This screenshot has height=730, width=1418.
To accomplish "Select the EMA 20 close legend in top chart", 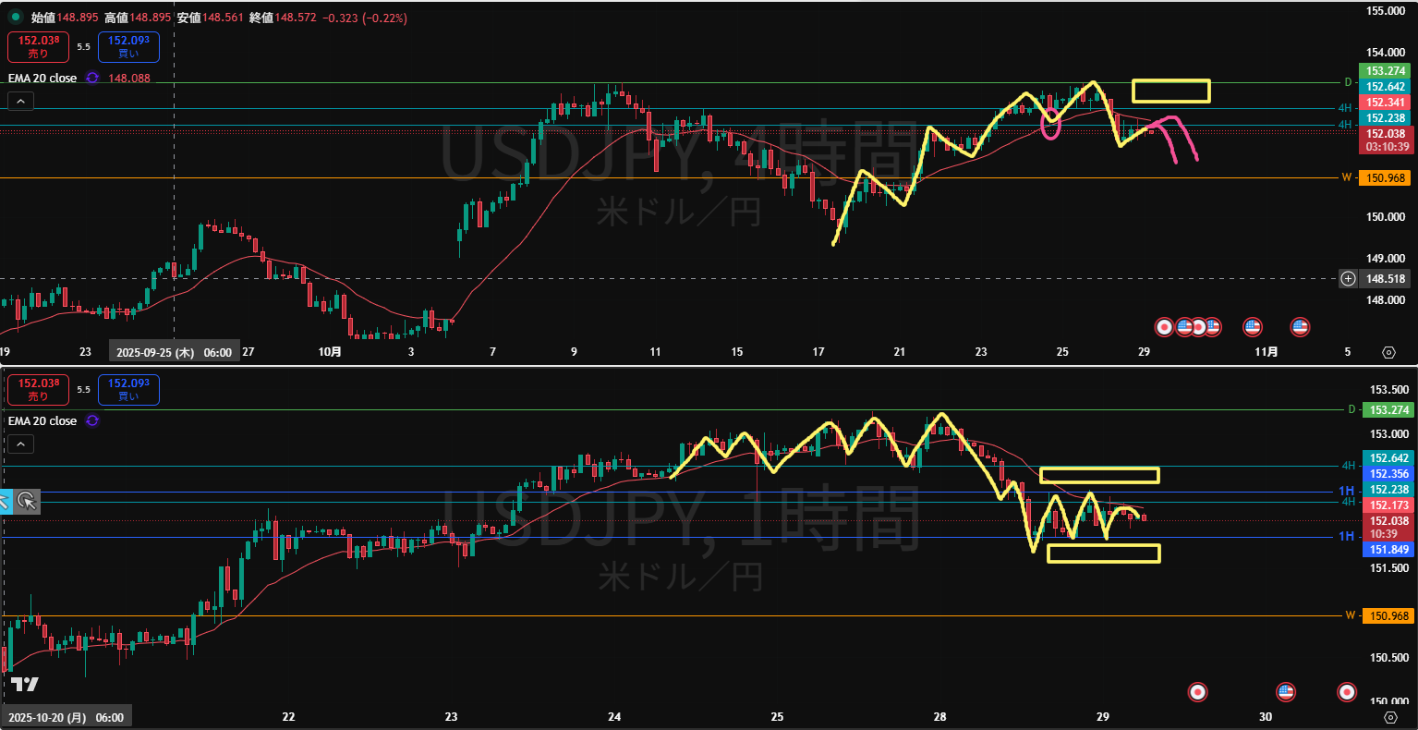I will coord(42,79).
